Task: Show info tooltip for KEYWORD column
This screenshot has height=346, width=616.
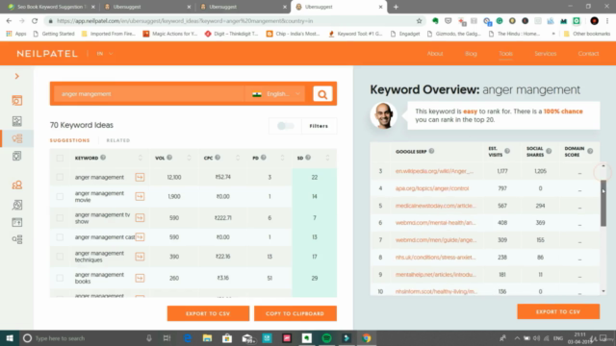Action: [x=103, y=158]
